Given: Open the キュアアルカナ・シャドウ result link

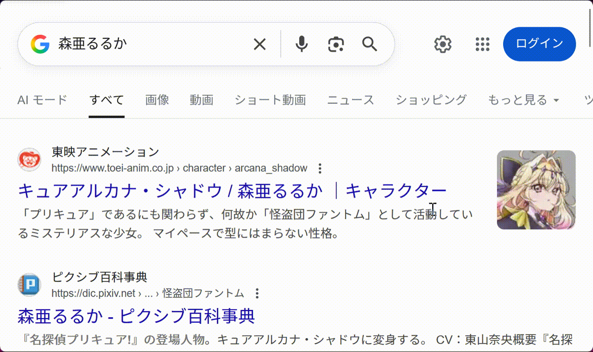Looking at the screenshot, I should [232, 190].
